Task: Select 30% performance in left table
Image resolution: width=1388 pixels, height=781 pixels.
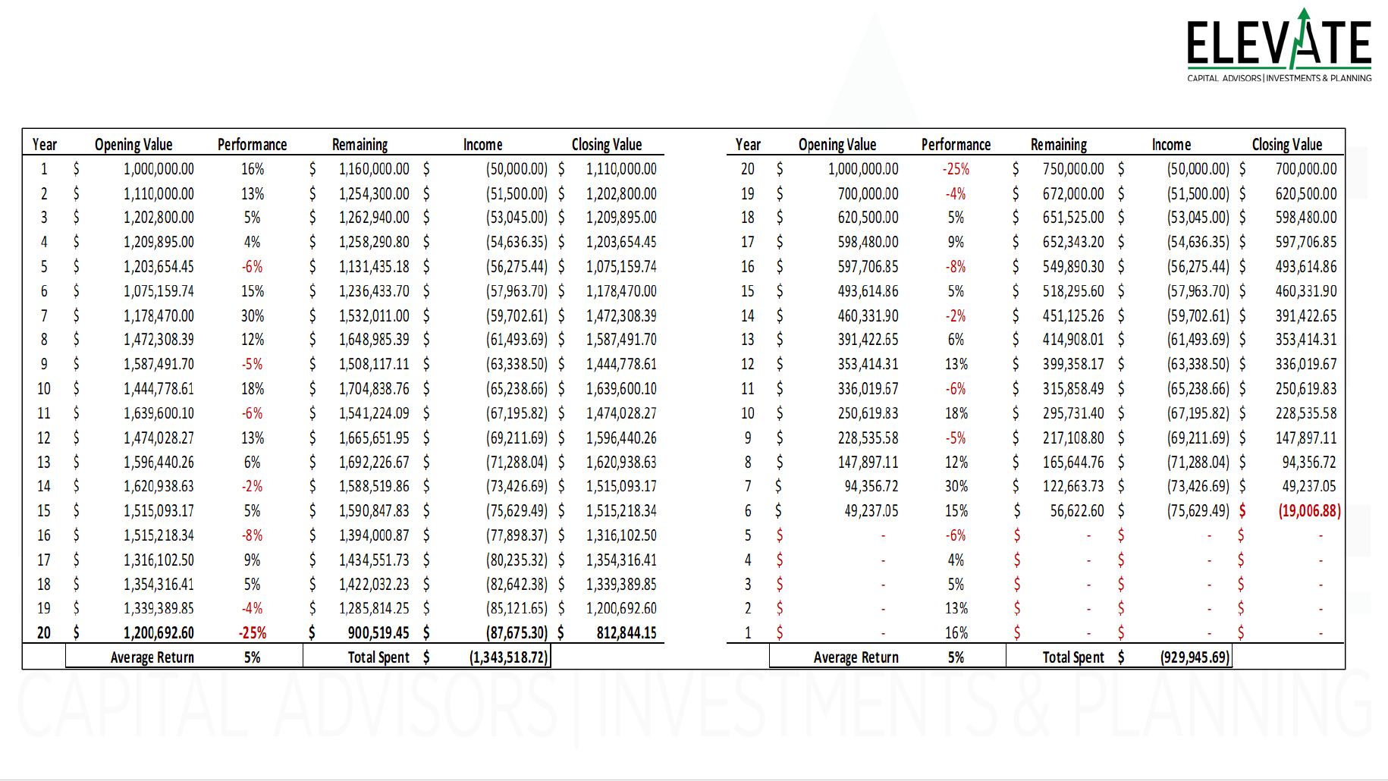Action: point(253,315)
